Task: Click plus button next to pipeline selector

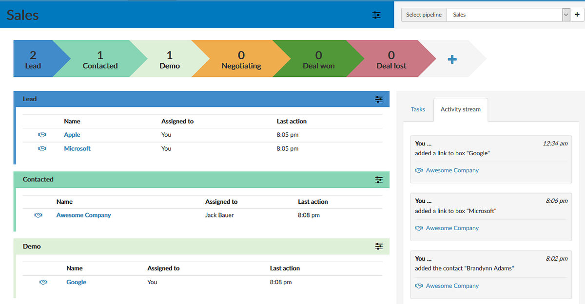Action: (578, 15)
